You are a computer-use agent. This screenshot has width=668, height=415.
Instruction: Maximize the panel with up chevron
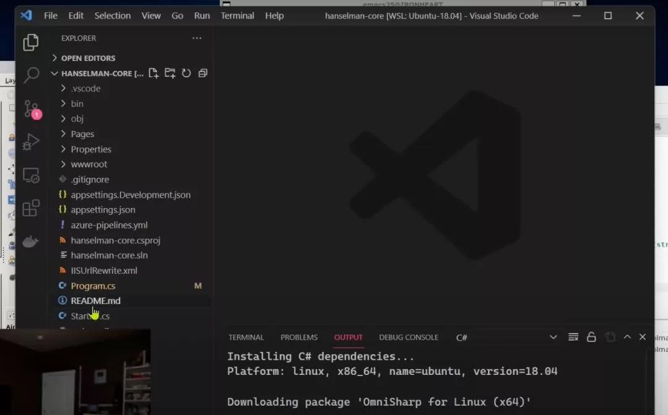627,337
